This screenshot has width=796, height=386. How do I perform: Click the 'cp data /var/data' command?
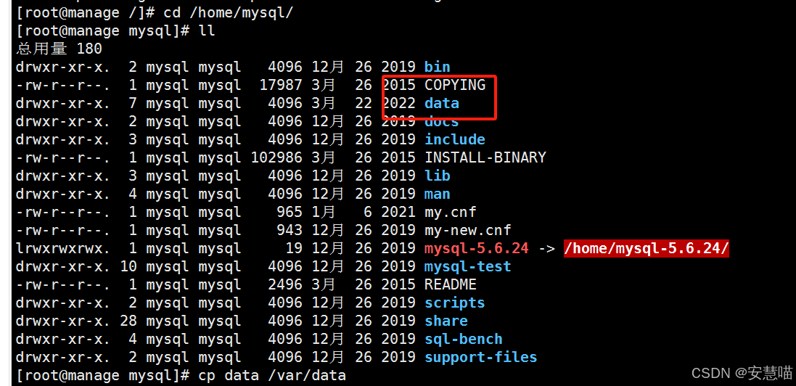(x=272, y=375)
